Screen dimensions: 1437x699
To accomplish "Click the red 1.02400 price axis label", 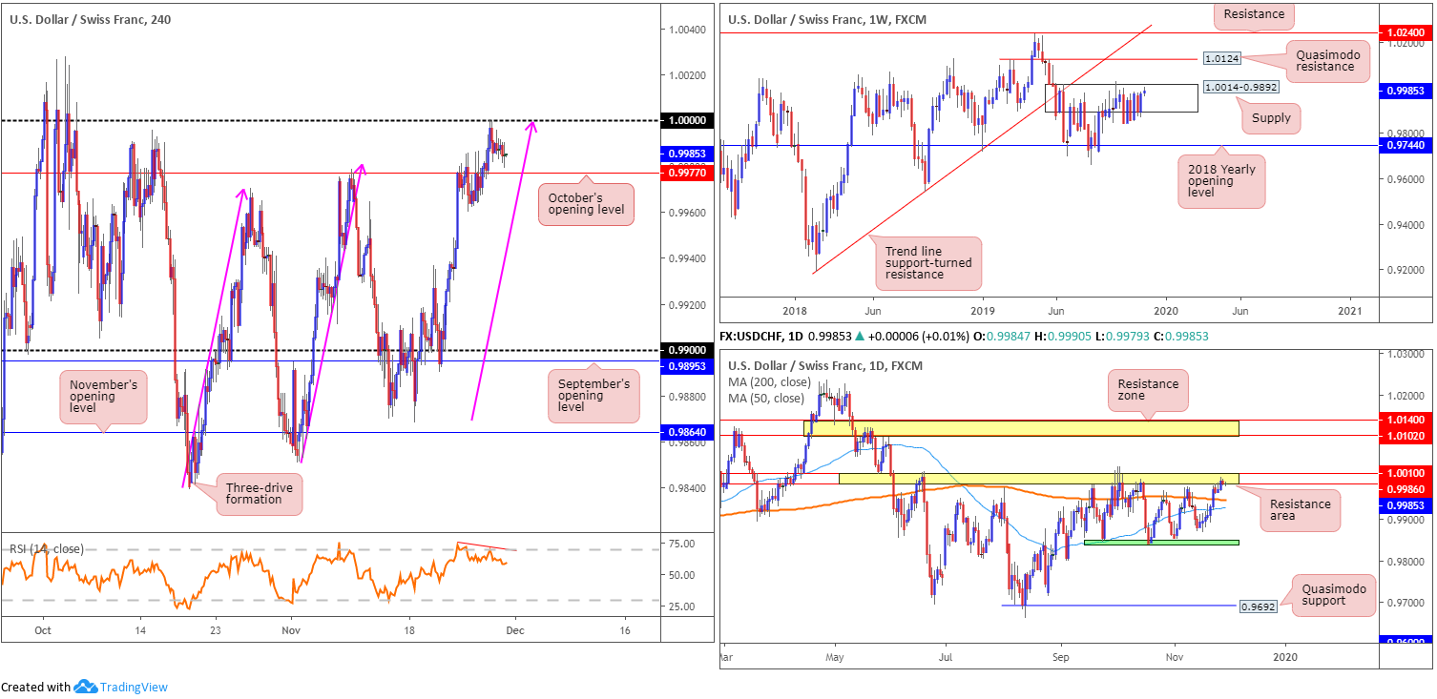I will (x=1407, y=32).
